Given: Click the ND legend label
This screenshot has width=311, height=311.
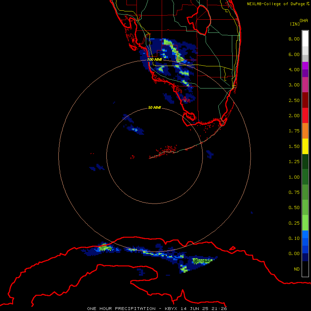Looking at the screenshot, I should click(x=297, y=269).
